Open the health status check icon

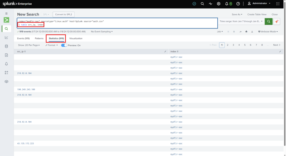tap(194, 4)
